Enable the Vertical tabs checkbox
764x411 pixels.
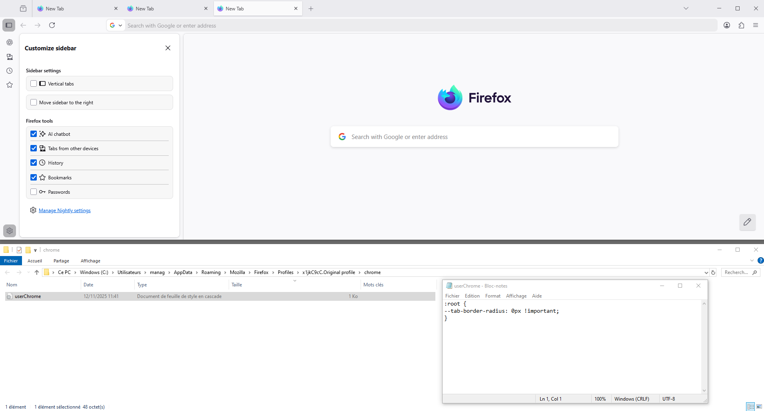[34, 83]
